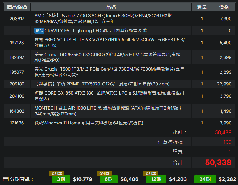The width and height of the screenshot is (238, 185).
Task: Click the price 5,490
Action: tap(226, 43)
